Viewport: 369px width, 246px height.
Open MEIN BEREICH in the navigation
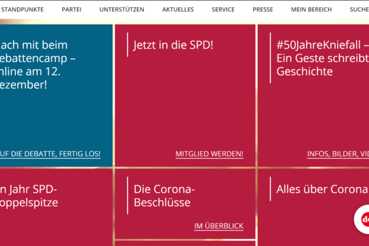(x=311, y=9)
